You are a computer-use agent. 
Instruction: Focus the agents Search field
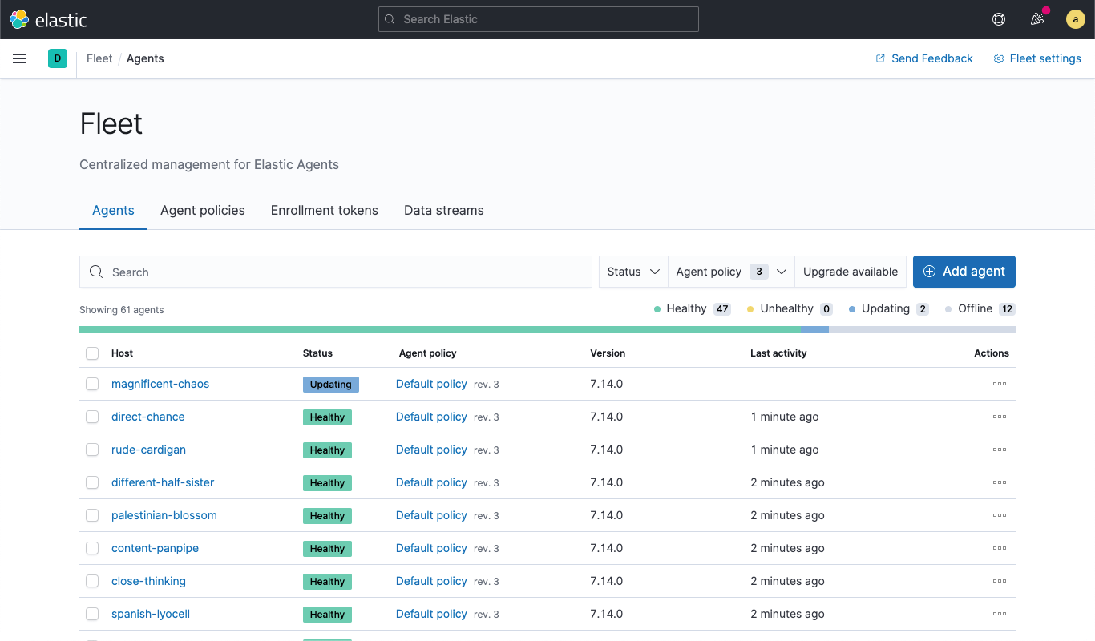pyautogui.click(x=336, y=272)
